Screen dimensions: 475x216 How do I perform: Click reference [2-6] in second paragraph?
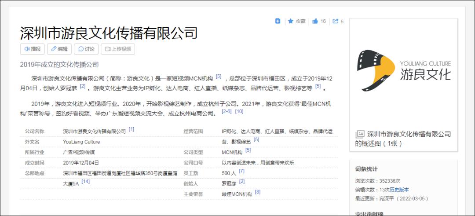[x=227, y=111]
